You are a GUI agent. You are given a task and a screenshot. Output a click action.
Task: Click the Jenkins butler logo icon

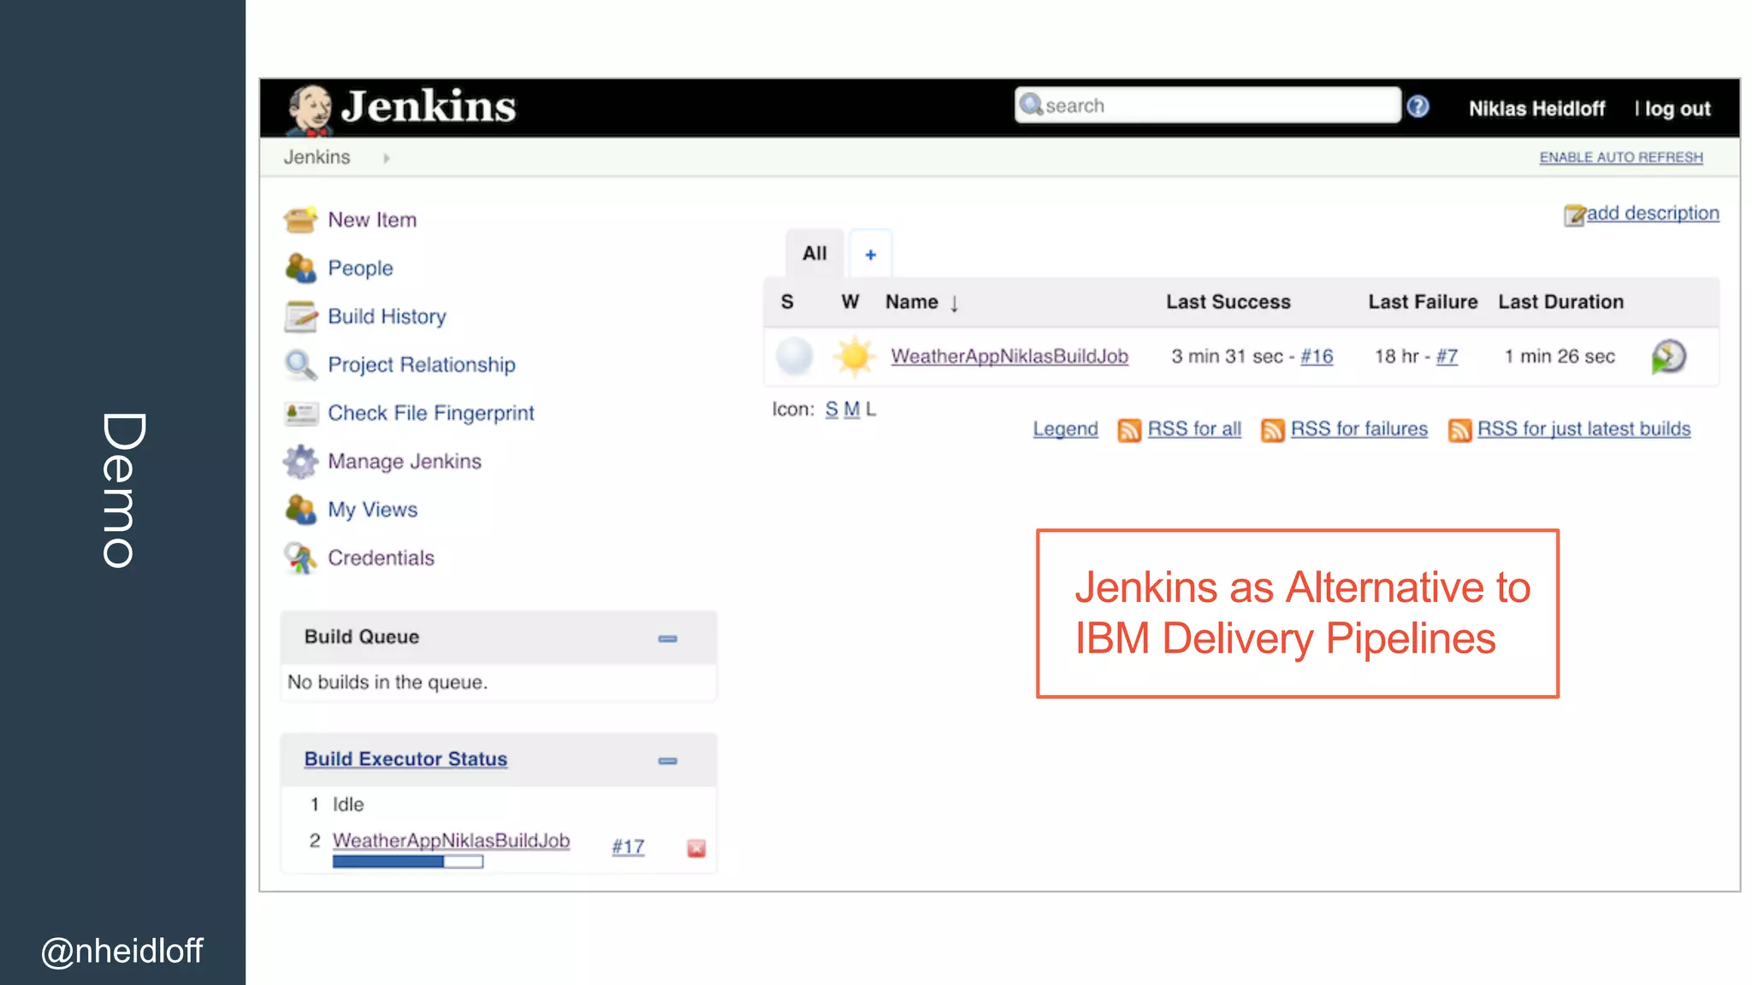(x=310, y=109)
